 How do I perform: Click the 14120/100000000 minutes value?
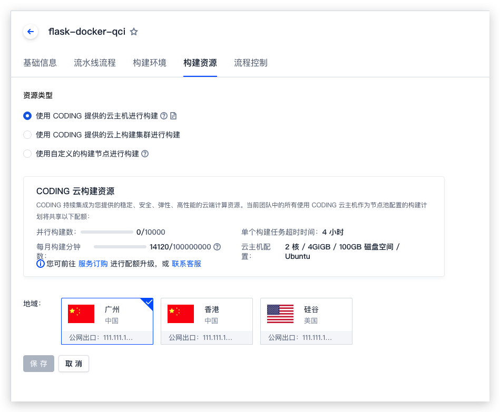180,247
